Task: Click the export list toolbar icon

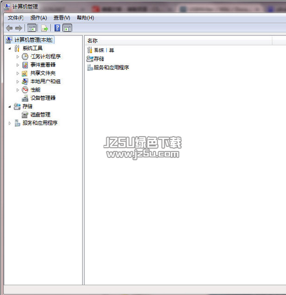Action: coord(45,28)
